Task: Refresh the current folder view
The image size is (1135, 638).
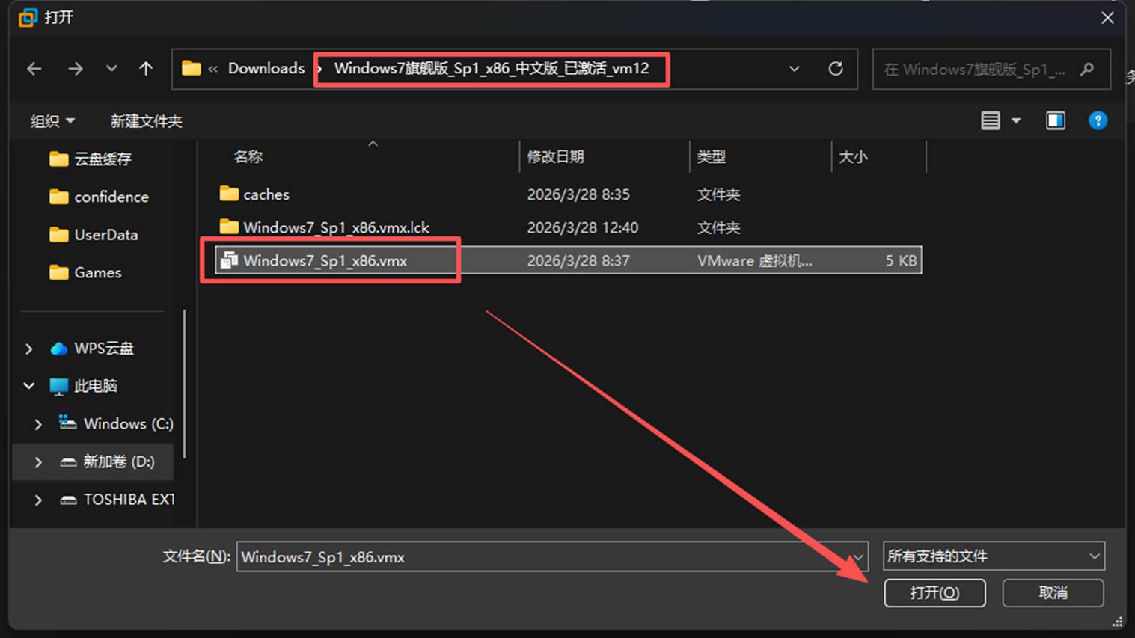Action: click(836, 68)
